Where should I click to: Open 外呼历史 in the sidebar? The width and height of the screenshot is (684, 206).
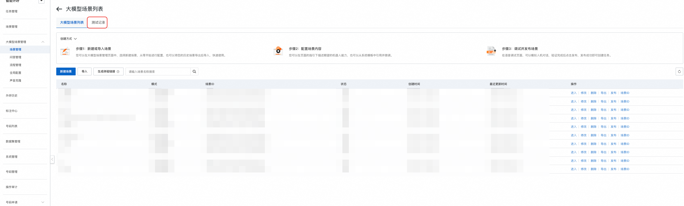[x=12, y=95]
